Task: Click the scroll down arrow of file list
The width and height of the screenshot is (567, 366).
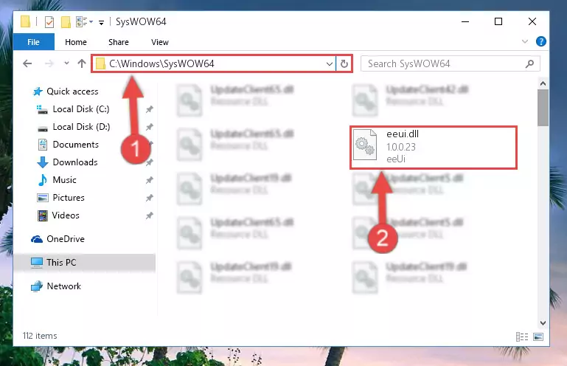Action: (x=543, y=323)
